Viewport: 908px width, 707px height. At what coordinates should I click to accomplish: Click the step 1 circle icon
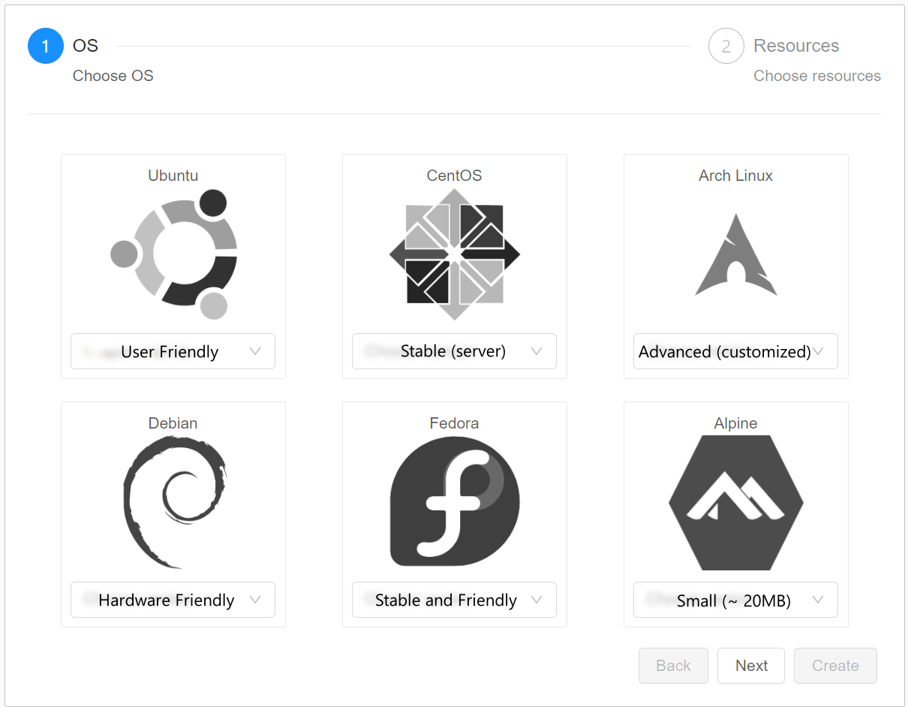[x=46, y=46]
